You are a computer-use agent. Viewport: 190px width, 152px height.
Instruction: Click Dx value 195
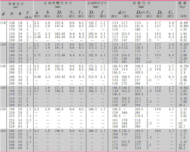pyautogui.click(x=158, y=55)
